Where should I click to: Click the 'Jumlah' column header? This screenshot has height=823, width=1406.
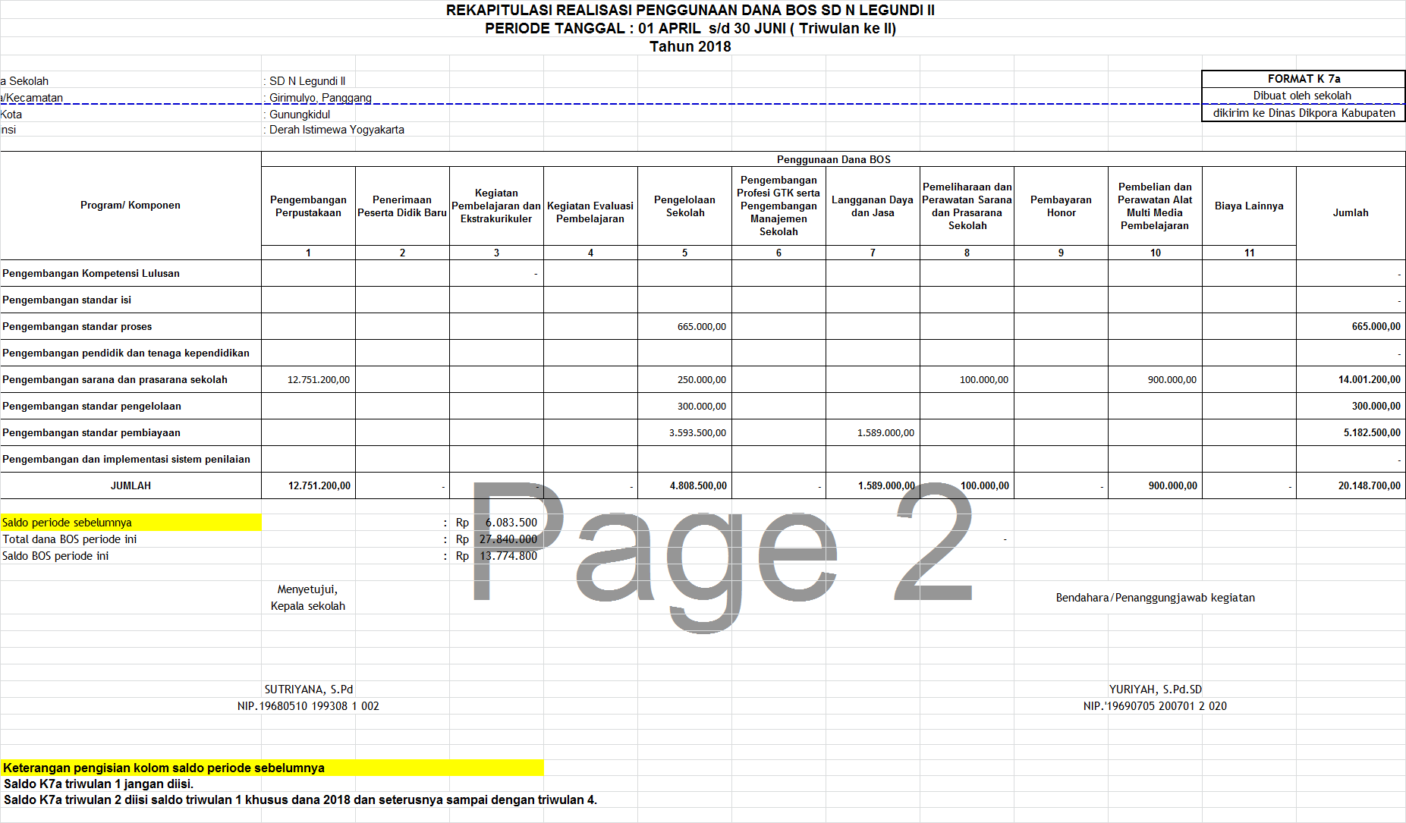tap(1351, 212)
